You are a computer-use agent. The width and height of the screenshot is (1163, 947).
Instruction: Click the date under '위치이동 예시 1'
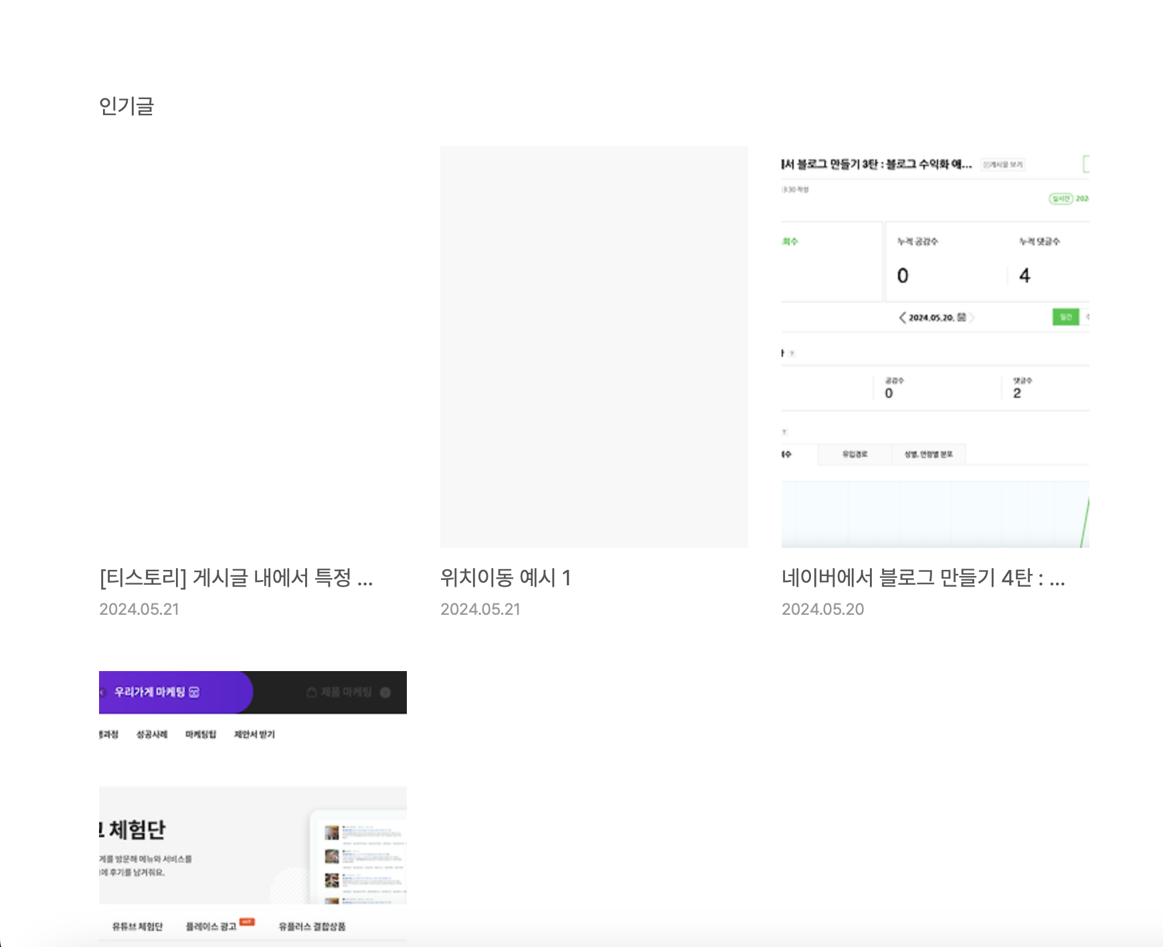(480, 609)
